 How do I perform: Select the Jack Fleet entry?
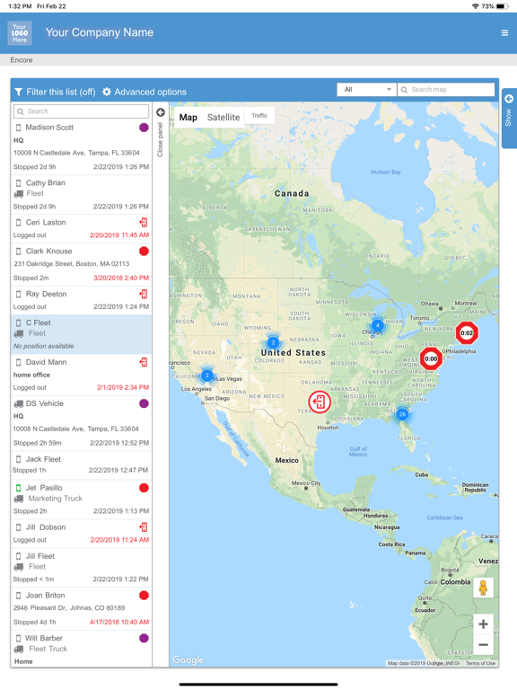(82, 464)
